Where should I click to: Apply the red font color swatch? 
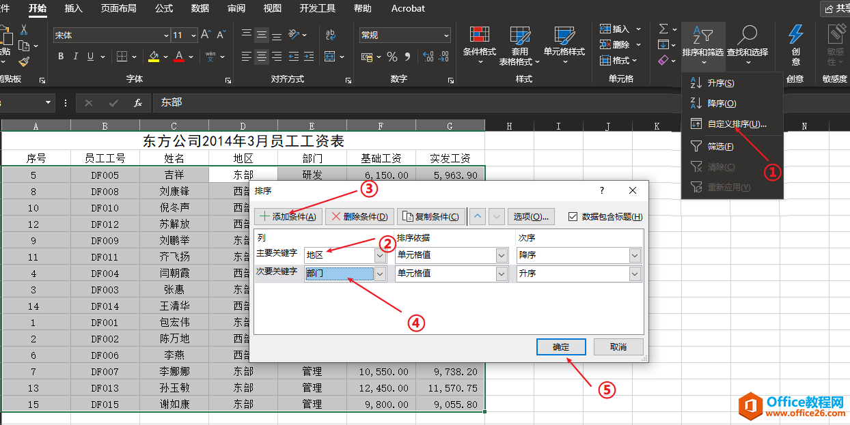(x=179, y=57)
